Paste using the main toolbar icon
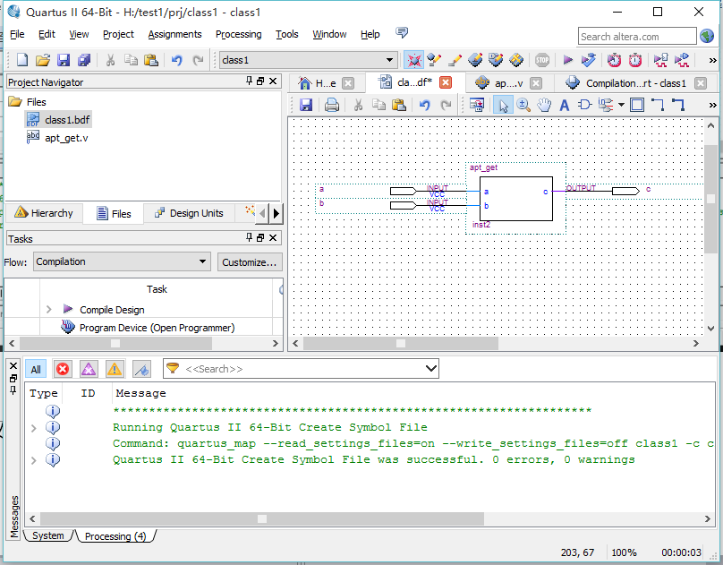Viewport: 723px width, 565px height. pos(151,60)
